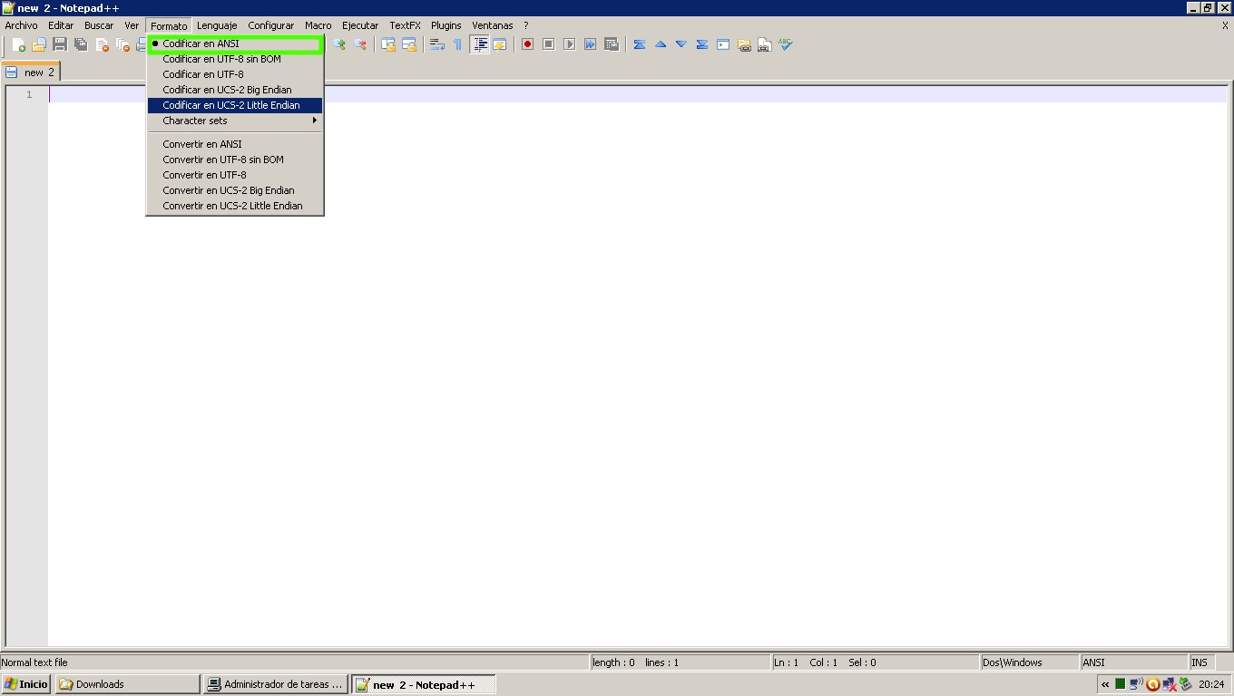Click the second blue hourglass-shaped toolbar icon
This screenshot has width=1234, height=696.
[702, 44]
